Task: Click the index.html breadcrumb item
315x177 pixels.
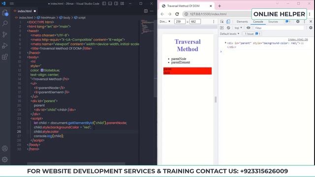Action: click(26, 18)
